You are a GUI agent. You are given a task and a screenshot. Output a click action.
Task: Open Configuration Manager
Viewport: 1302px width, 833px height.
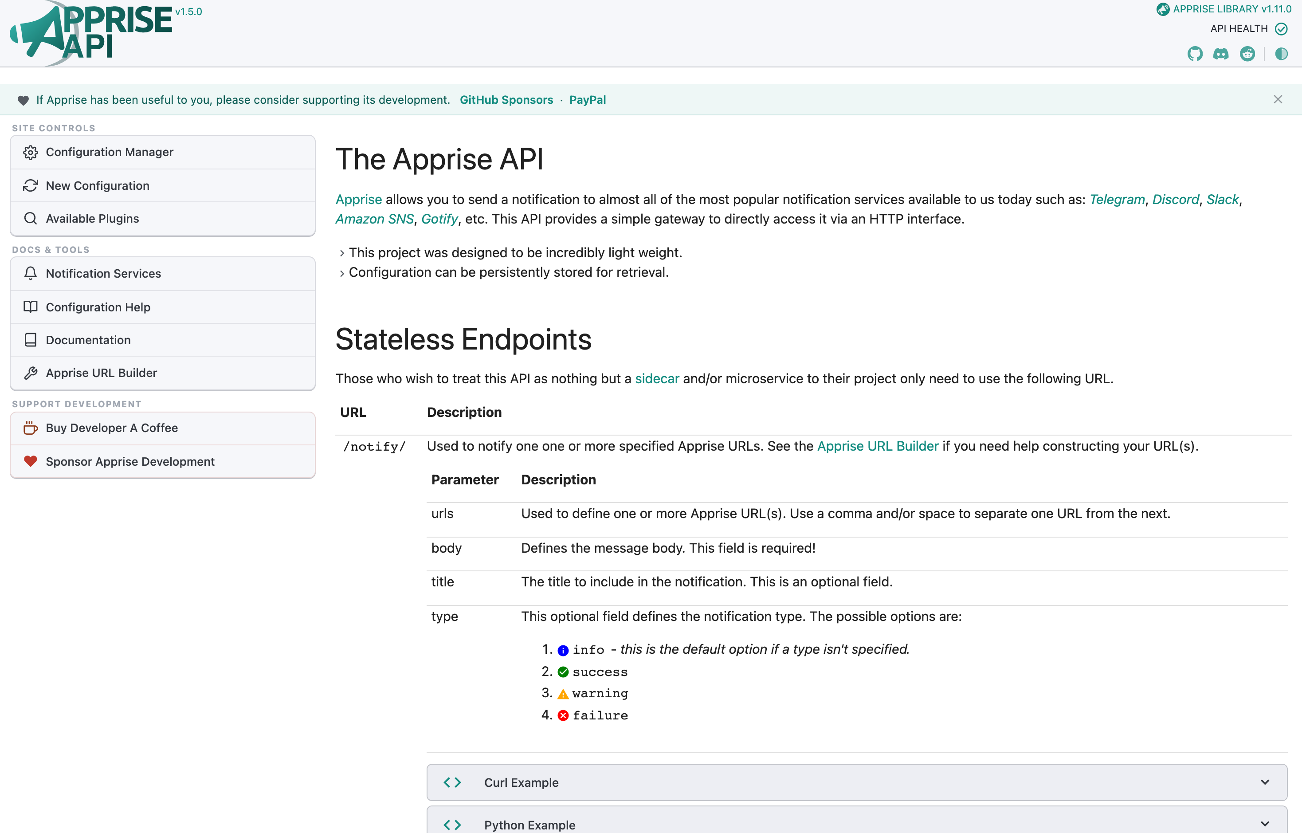163,153
